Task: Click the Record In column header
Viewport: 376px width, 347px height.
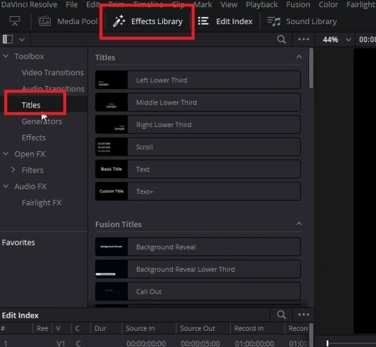Action: pos(249,328)
